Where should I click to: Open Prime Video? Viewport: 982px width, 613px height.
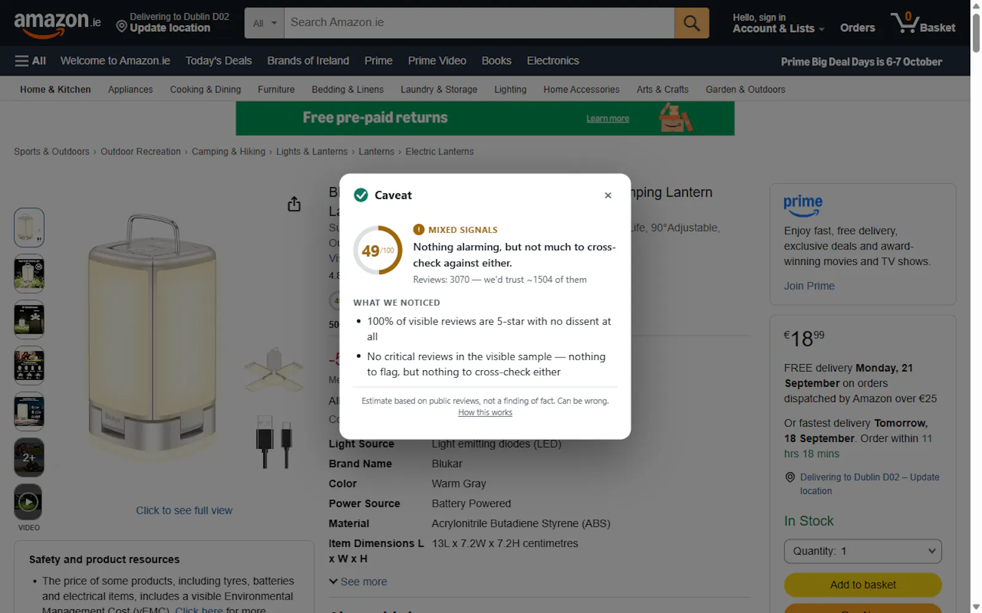(x=437, y=61)
